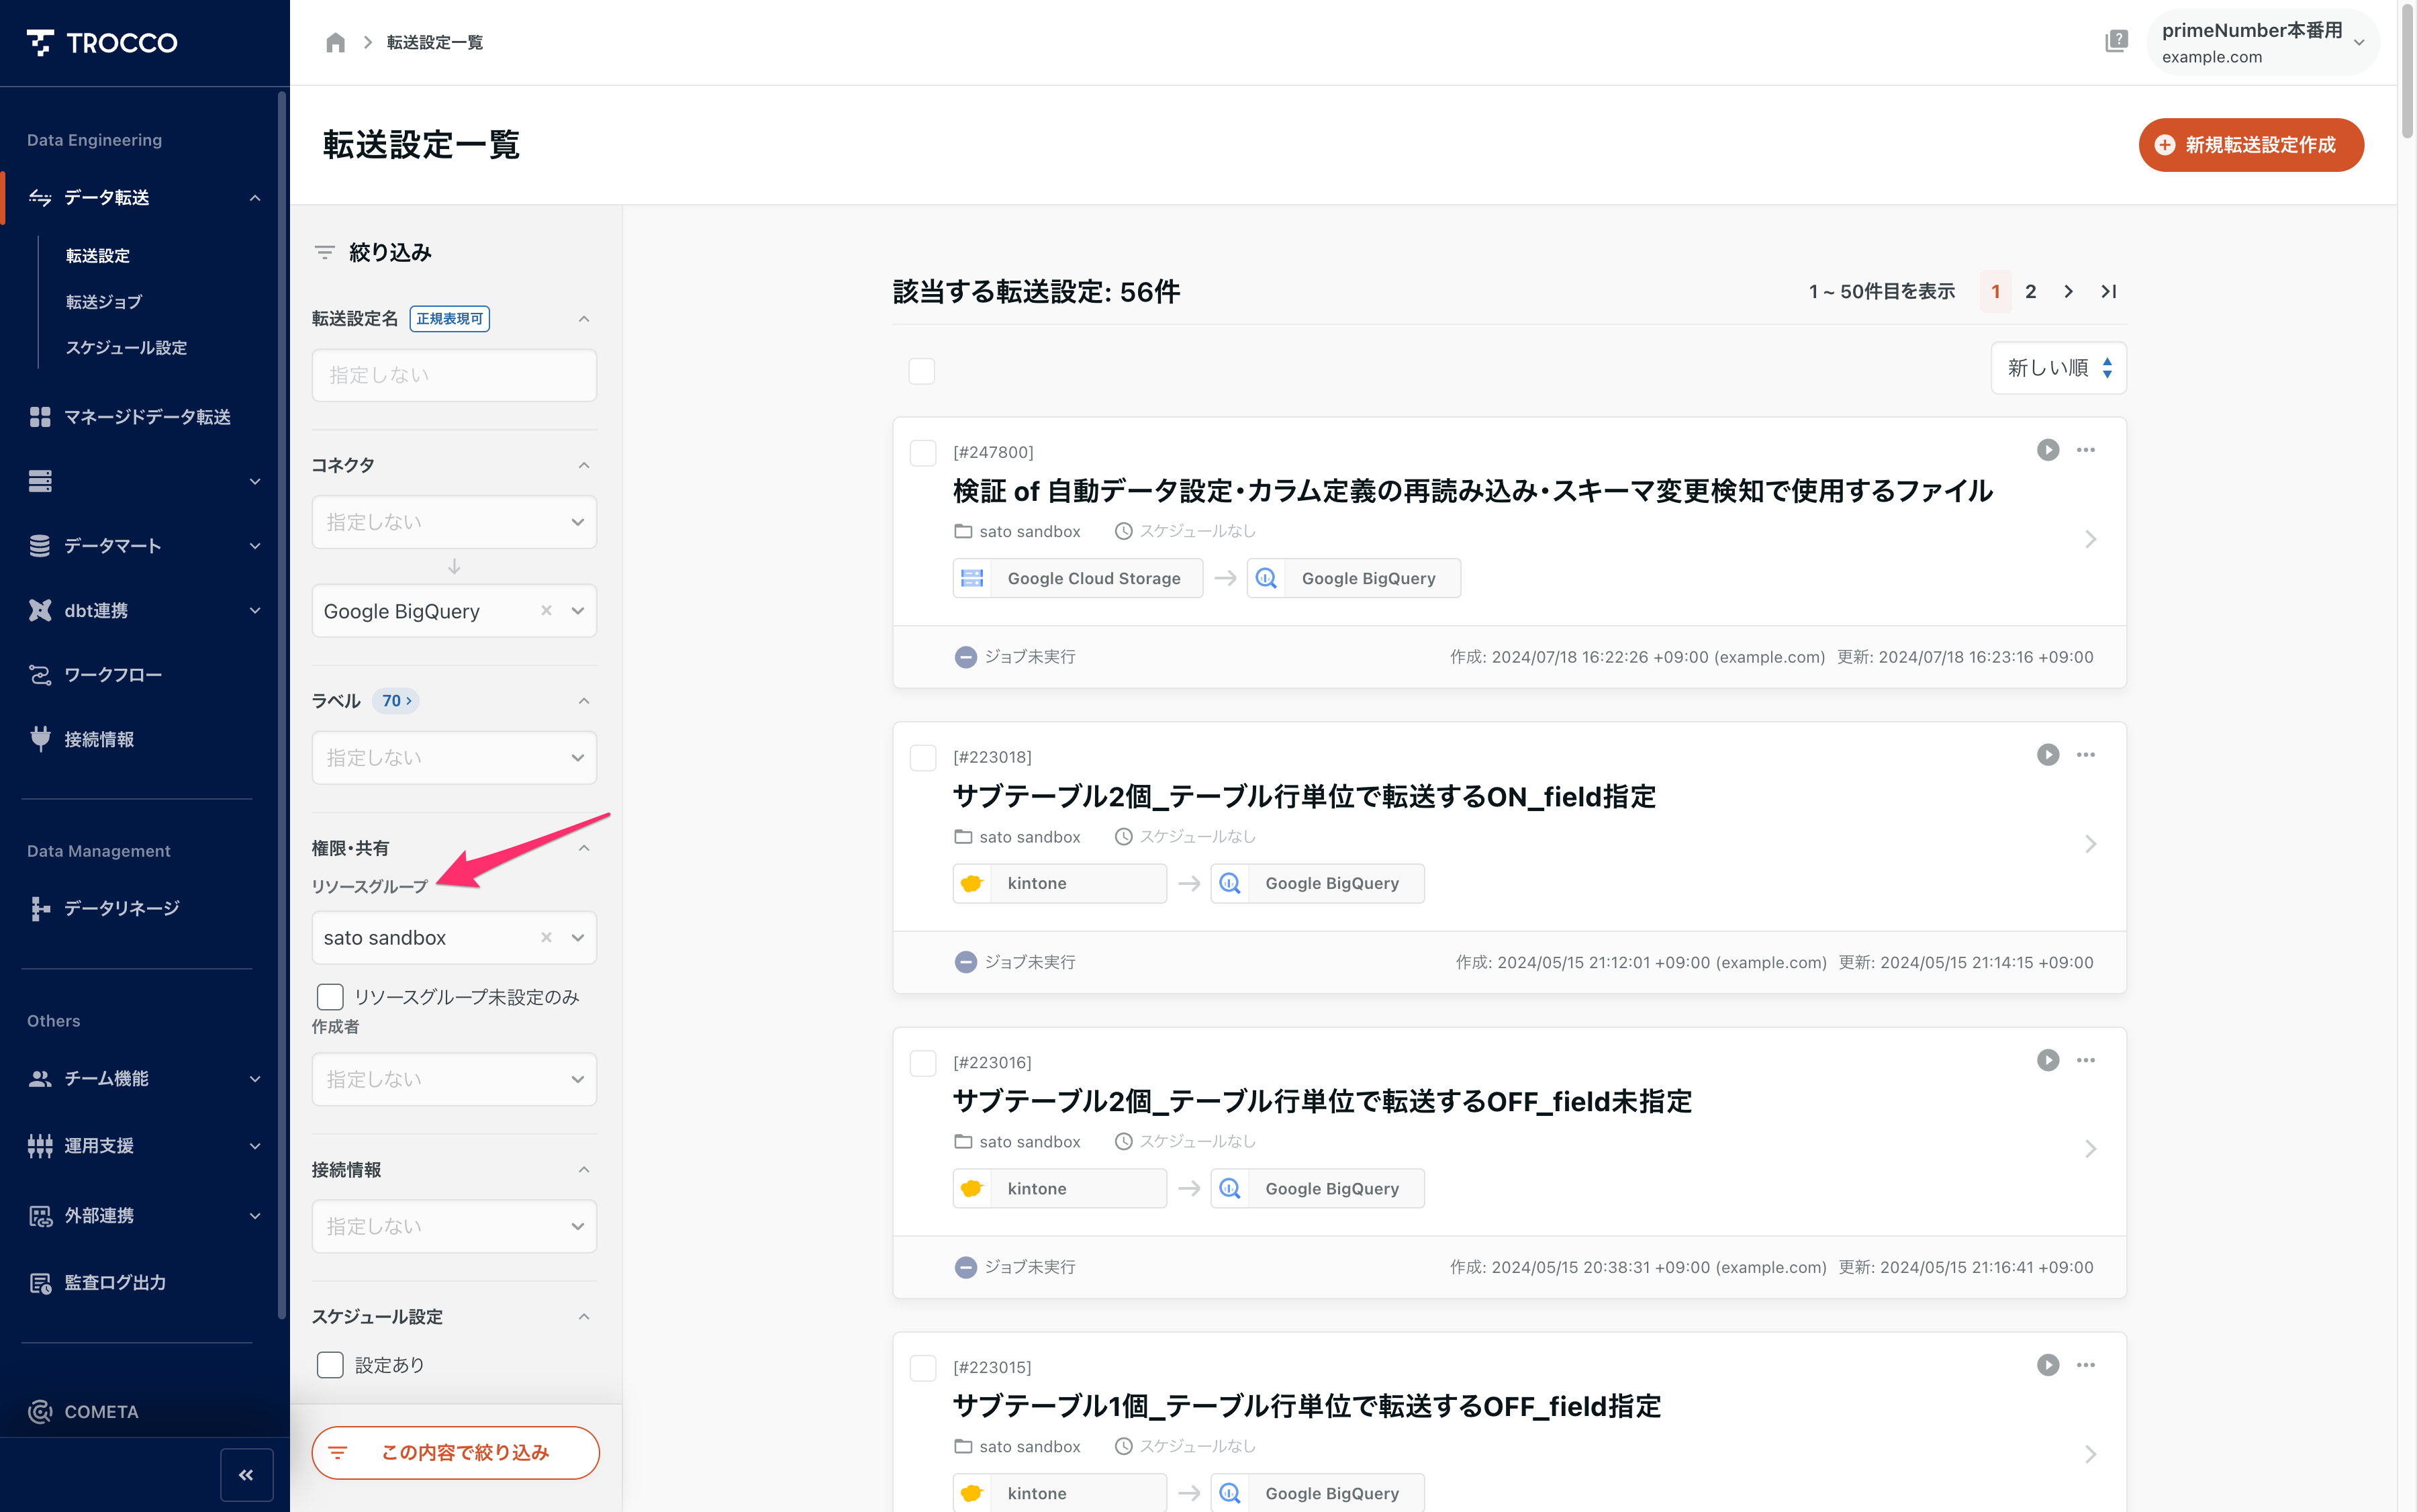Navigate to page 2 using pagination
The width and height of the screenshot is (2417, 1512).
click(2030, 291)
